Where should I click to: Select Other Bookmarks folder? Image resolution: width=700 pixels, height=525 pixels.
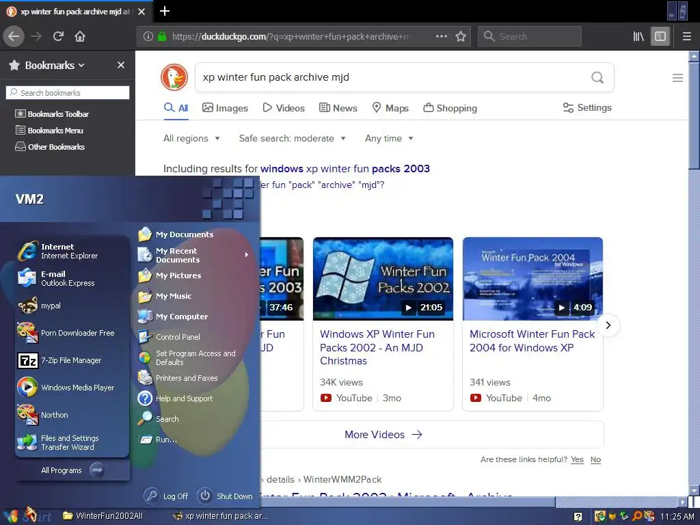tap(50, 147)
